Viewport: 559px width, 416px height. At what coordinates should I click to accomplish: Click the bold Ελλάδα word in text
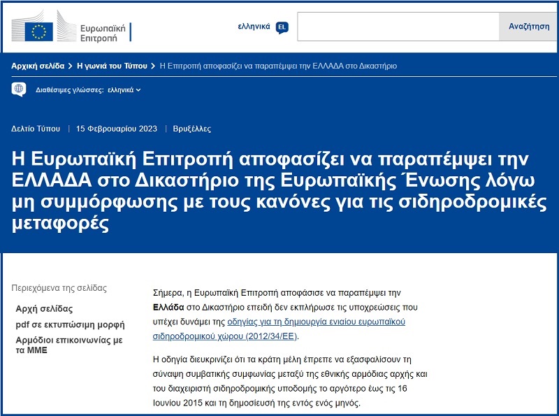click(x=168, y=307)
